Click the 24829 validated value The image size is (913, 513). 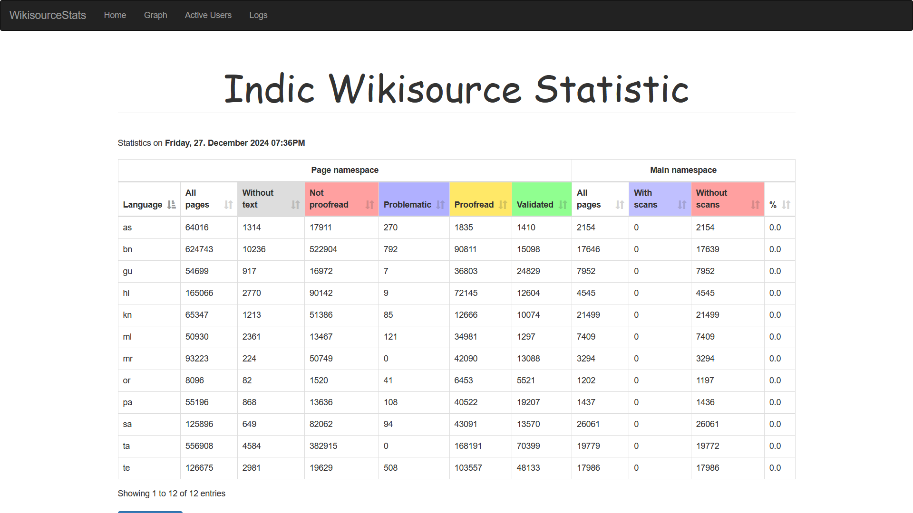528,271
